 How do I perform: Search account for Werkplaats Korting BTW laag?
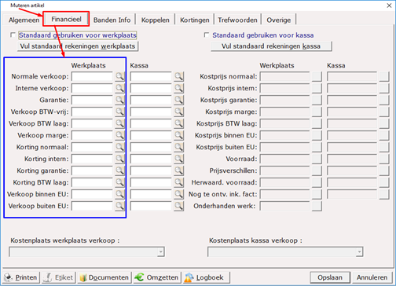coord(119,182)
